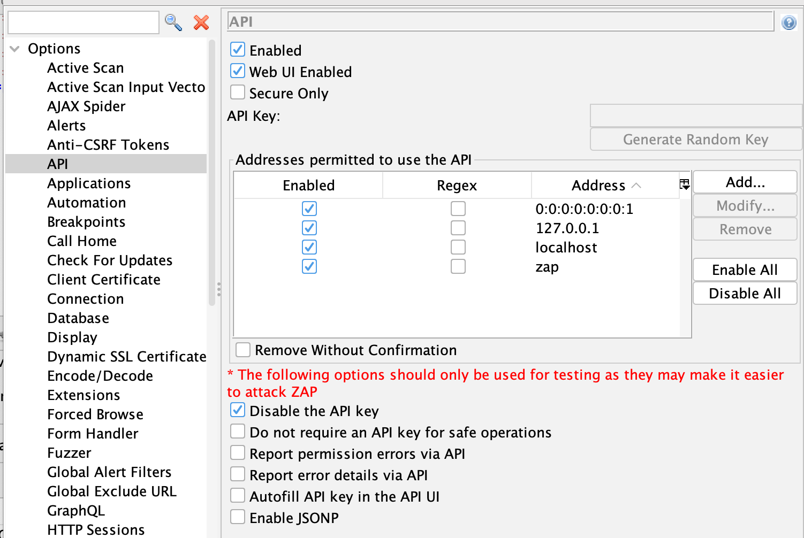This screenshot has width=804, height=538.
Task: Click inside the API Key field
Action: click(x=695, y=116)
